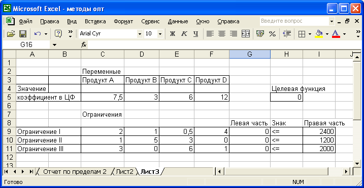Screen dimensions: 364x188
Task: Select the Продукт C header cell
Action: tap(177, 80)
